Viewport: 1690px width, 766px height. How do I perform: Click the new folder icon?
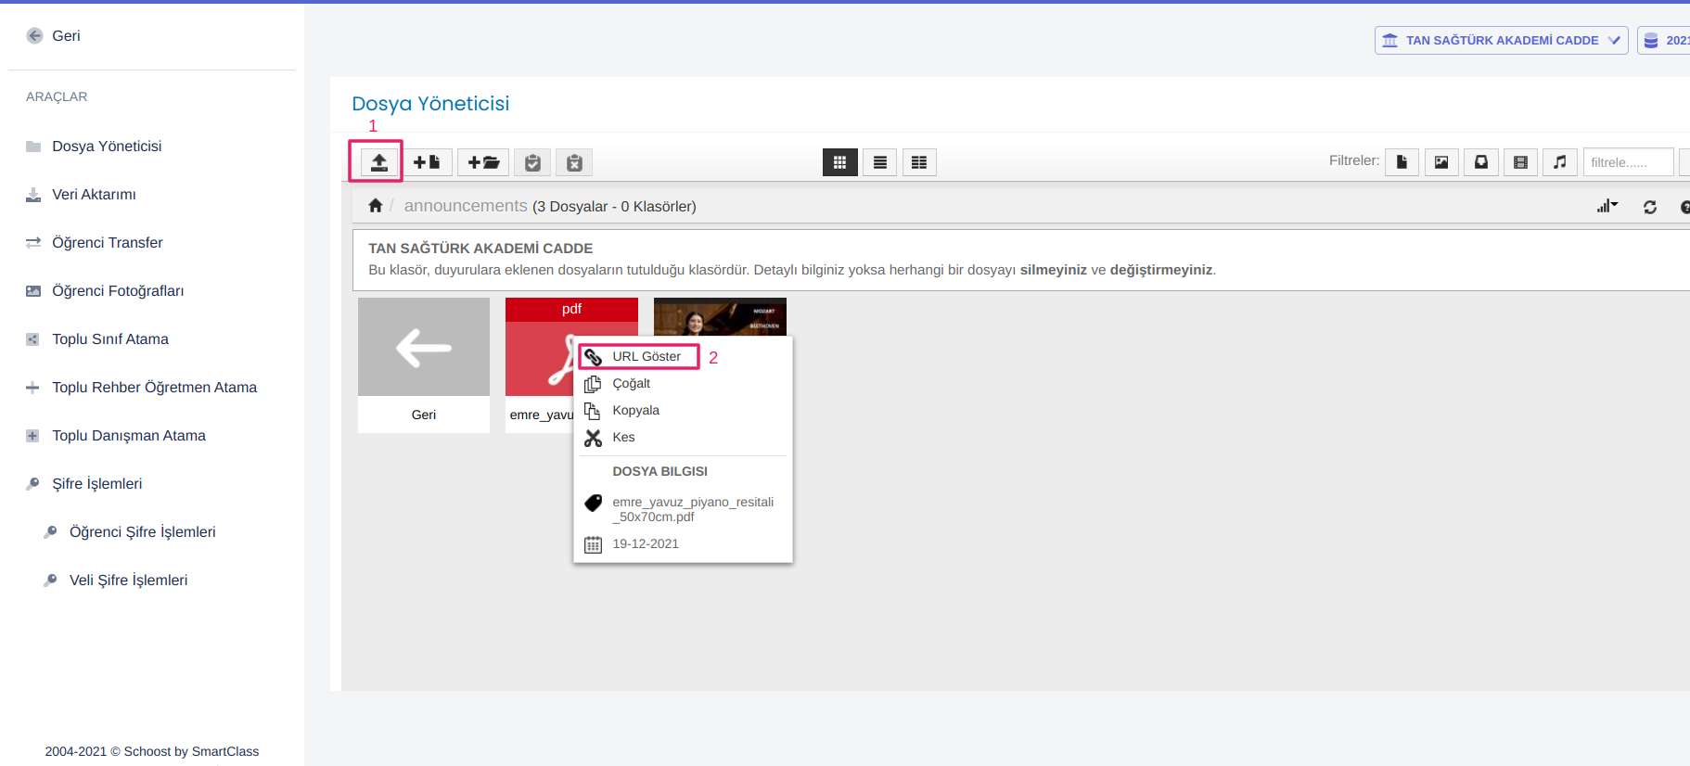pos(483,162)
